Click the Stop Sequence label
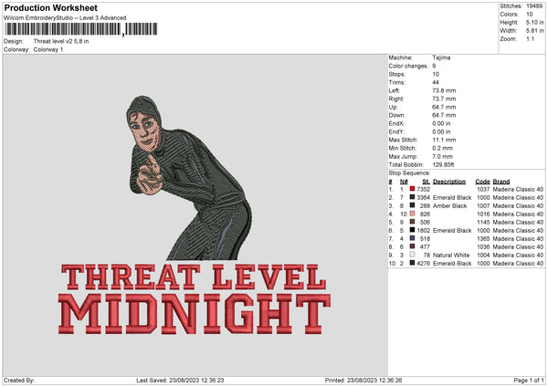This screenshot has height=387, width=548. (409, 173)
